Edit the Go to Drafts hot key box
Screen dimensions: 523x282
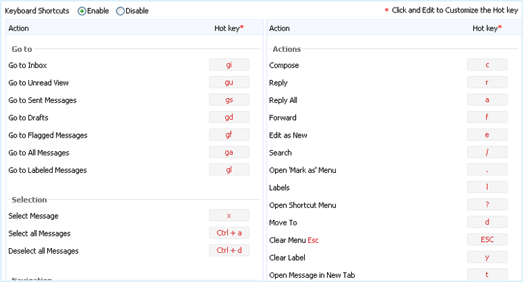[229, 117]
